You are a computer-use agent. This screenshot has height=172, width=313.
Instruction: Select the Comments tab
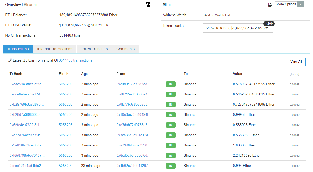click(125, 49)
